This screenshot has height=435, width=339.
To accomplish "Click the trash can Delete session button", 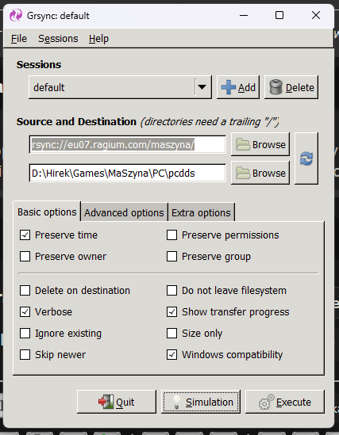I will 291,87.
